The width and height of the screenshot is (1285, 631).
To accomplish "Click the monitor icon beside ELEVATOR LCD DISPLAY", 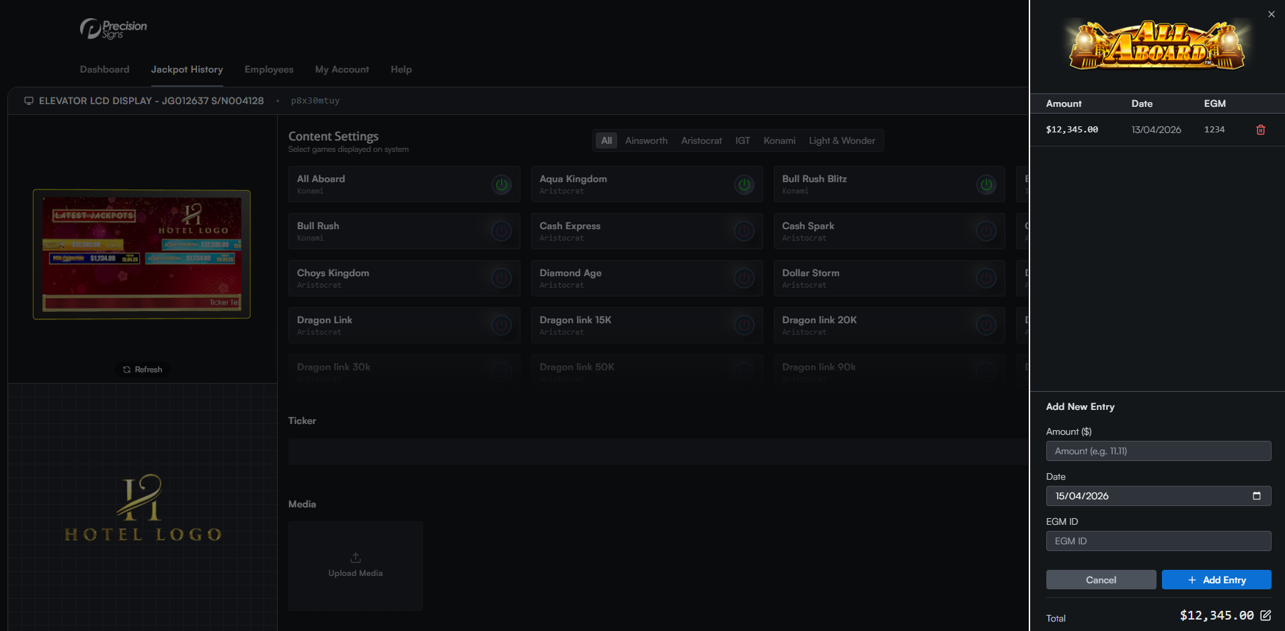I will (28, 100).
